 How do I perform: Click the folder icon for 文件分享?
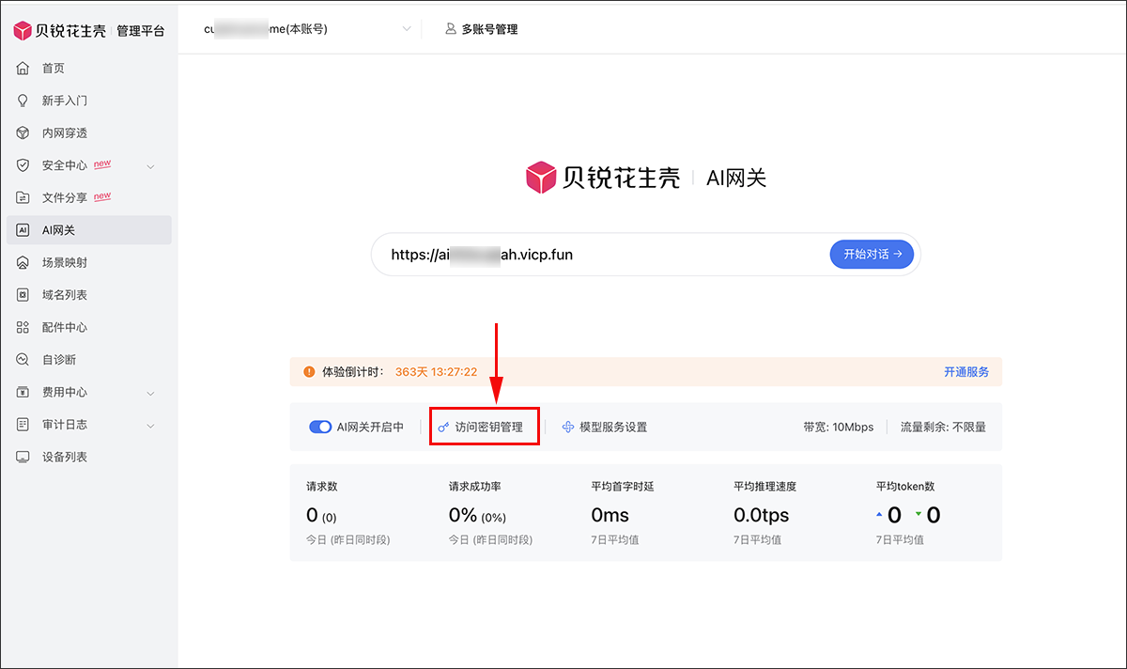click(23, 198)
